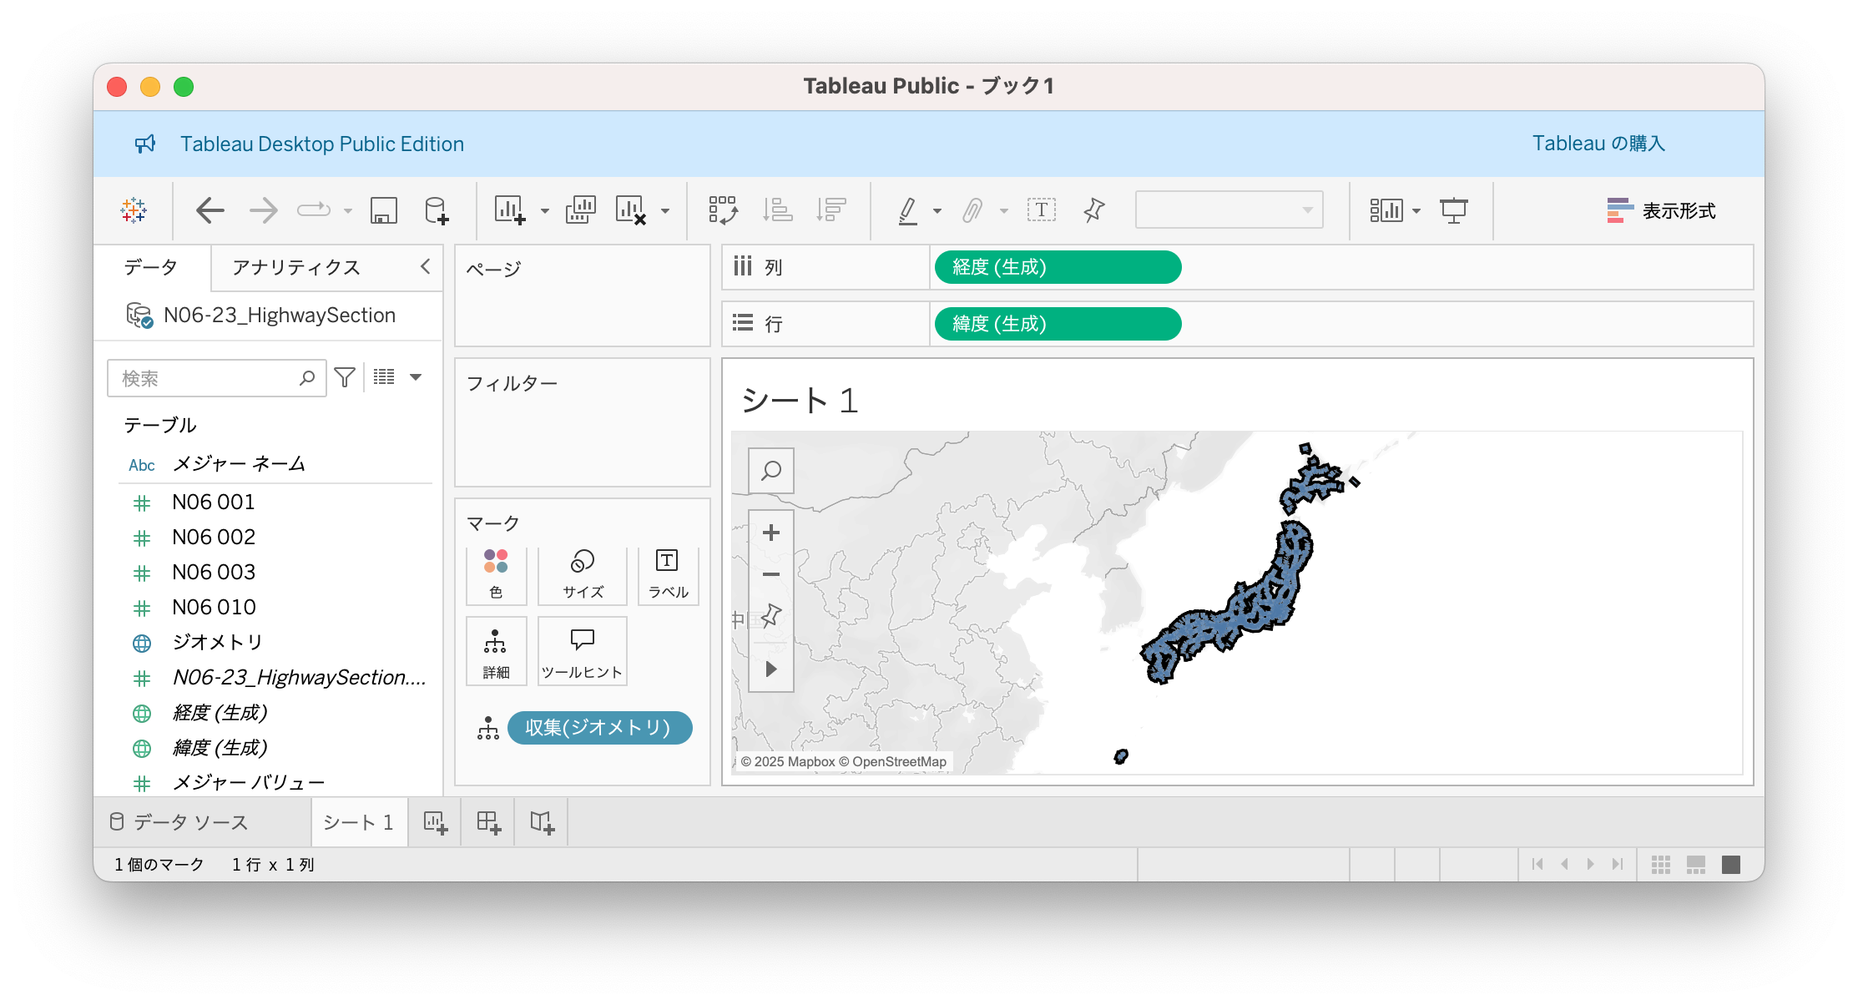Toggle the fix axes pin in toolbar
Screen dimensions: 1858x1005
pyautogui.click(x=1093, y=210)
